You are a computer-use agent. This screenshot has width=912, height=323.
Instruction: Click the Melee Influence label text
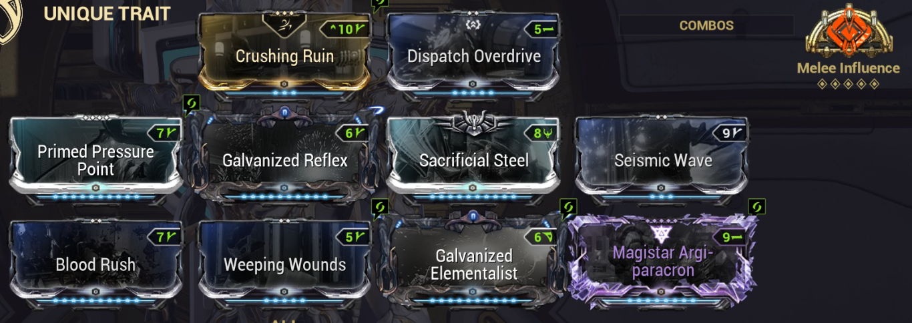[x=848, y=68]
